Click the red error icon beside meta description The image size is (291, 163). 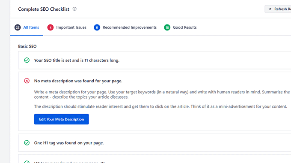[27, 81]
